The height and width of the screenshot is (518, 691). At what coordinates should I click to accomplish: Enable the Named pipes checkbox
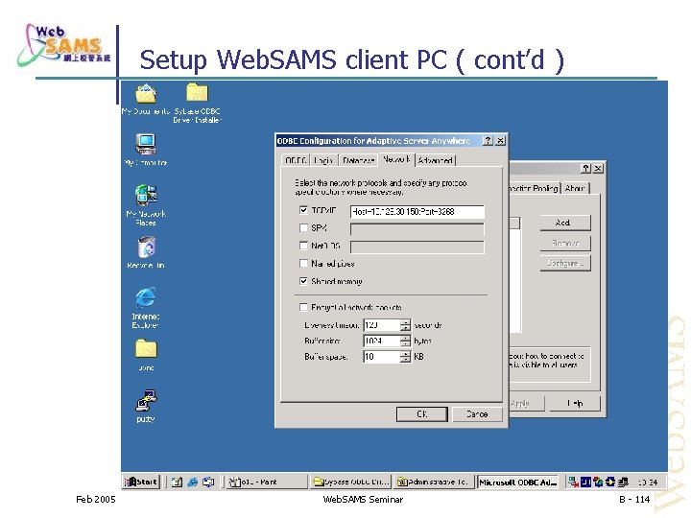(x=303, y=263)
